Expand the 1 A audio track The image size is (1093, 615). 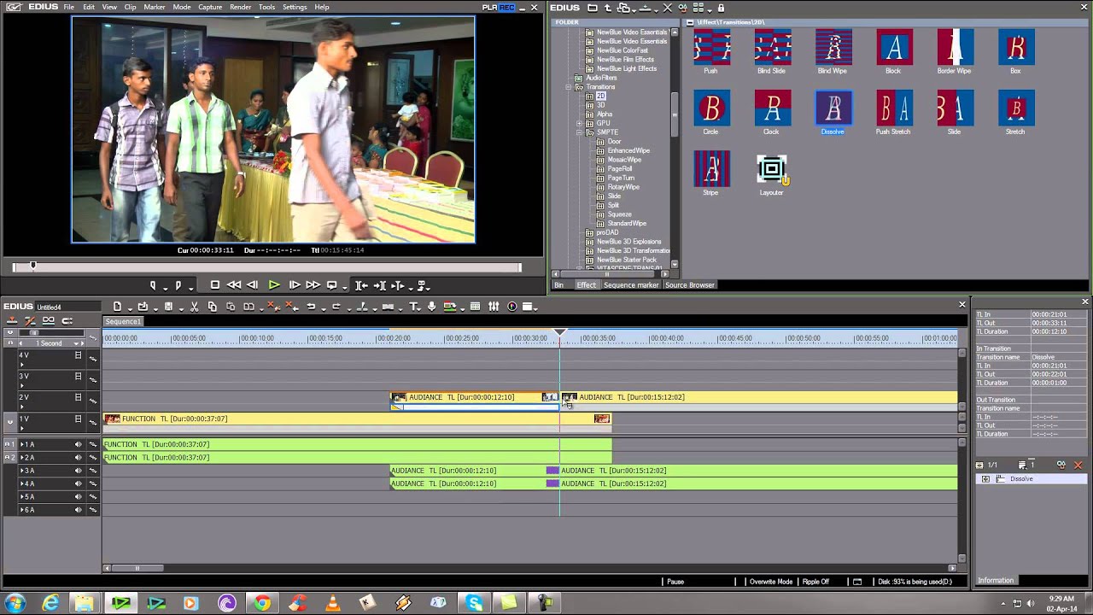pos(22,444)
